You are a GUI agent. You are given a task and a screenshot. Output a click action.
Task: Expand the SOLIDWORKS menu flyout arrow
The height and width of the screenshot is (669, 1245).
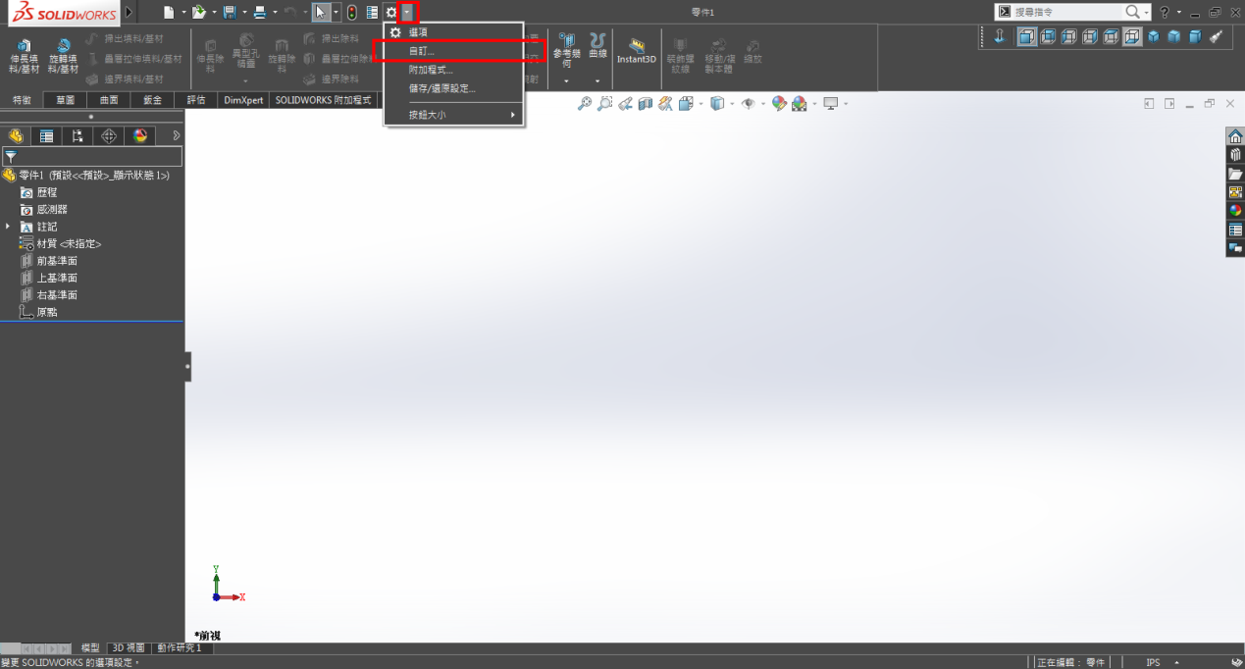click(x=130, y=13)
